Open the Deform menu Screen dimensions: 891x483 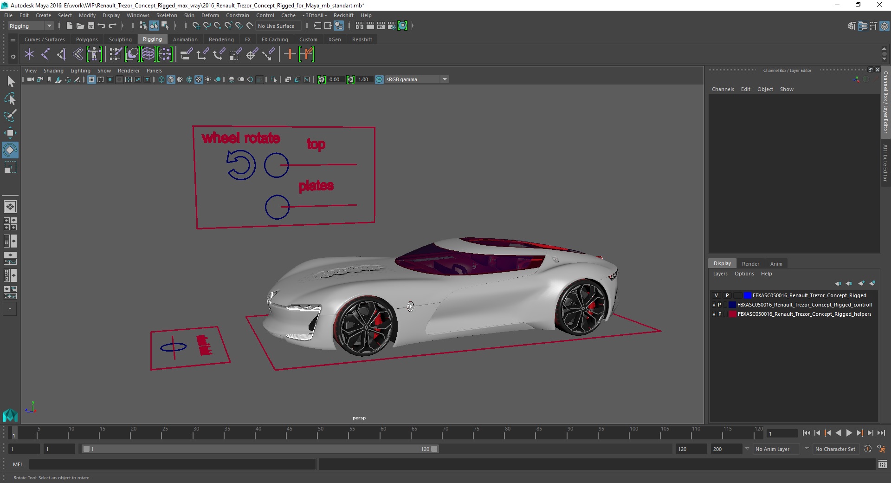(210, 15)
